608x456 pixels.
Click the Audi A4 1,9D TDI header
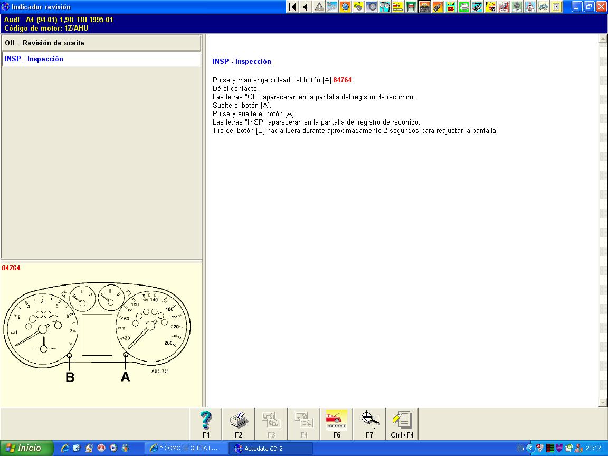coord(59,20)
